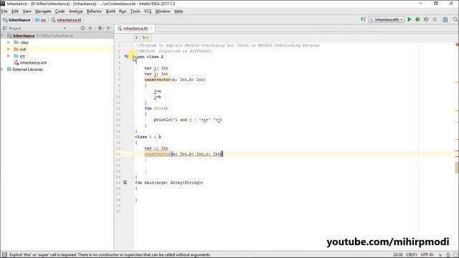Open Search Everywhere magnifier icon
This screenshot has height=258, width=459.
tap(455, 19)
